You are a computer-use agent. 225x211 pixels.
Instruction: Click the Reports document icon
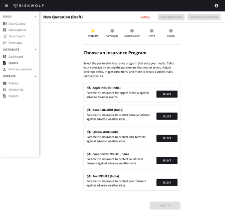click(x=4, y=96)
